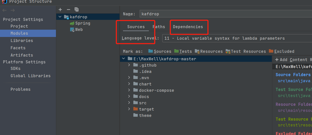Select the Spring facet under kafdrop
Viewport: 312px width, 135px height.
click(x=82, y=23)
